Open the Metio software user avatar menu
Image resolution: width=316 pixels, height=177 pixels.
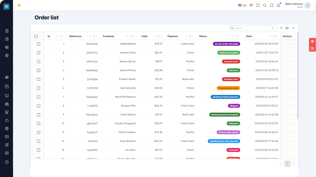[308, 6]
